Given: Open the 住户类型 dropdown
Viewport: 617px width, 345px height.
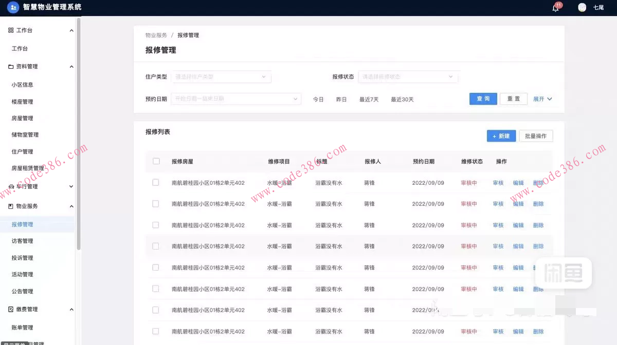Looking at the screenshot, I should click(x=221, y=76).
